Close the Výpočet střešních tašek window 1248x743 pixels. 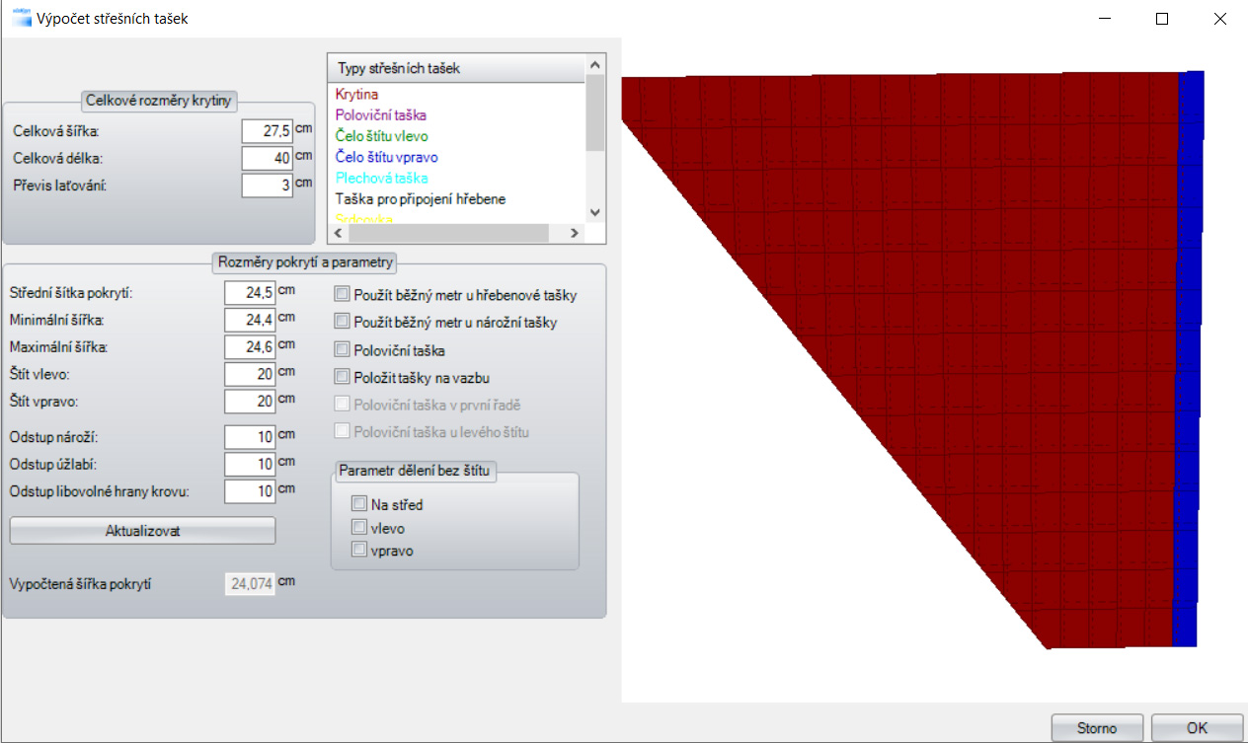click(1221, 18)
